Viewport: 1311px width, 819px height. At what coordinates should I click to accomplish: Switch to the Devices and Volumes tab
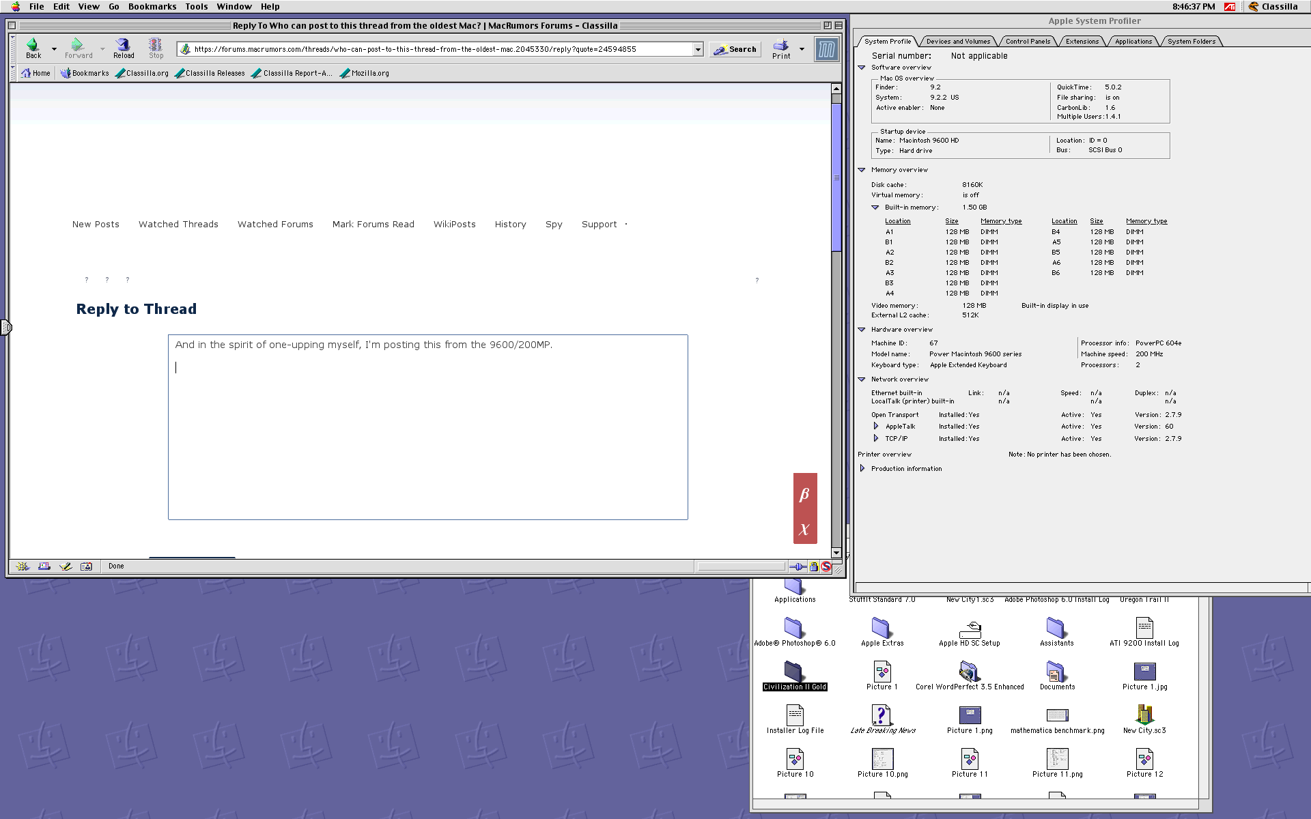click(957, 42)
